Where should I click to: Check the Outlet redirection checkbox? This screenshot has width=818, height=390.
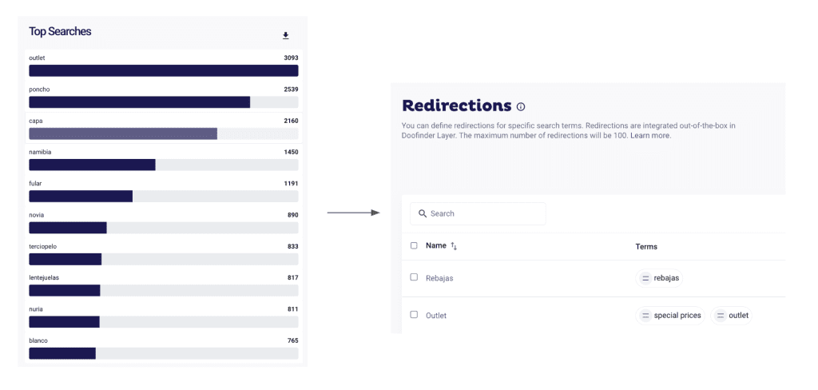click(x=414, y=314)
